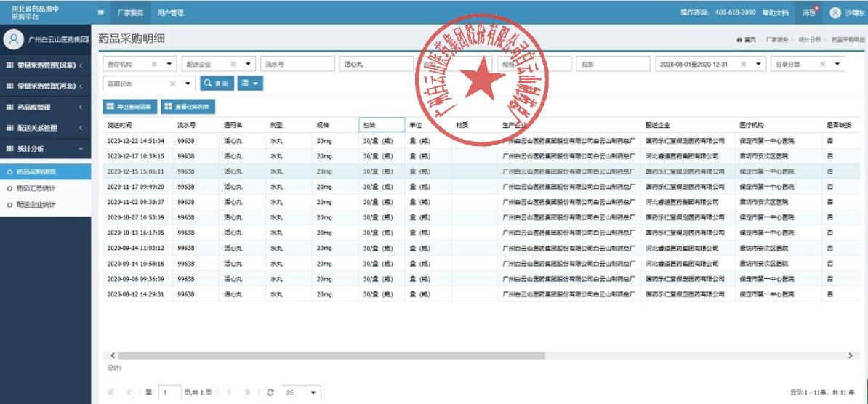The image size is (868, 404).
Task: Click the scroll-left arrow of horizontal scrollbar
Action: point(113,355)
